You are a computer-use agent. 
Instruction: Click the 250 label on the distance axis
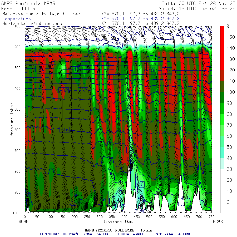87,217
